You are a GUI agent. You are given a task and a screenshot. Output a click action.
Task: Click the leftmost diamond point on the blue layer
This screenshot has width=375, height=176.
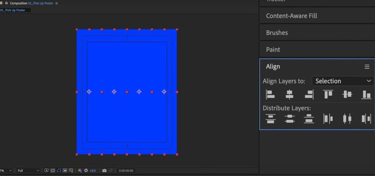[x=89, y=92]
